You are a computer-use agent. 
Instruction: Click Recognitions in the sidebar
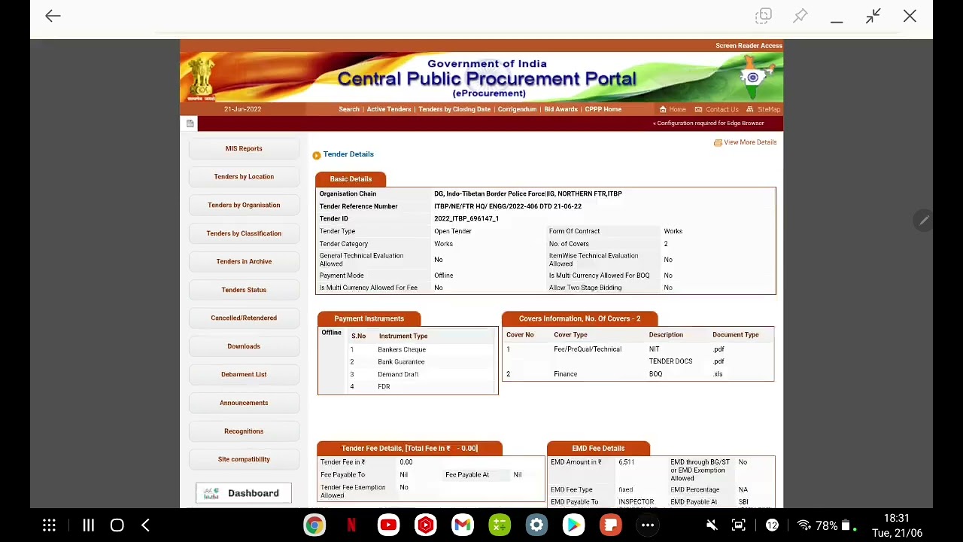(x=244, y=431)
